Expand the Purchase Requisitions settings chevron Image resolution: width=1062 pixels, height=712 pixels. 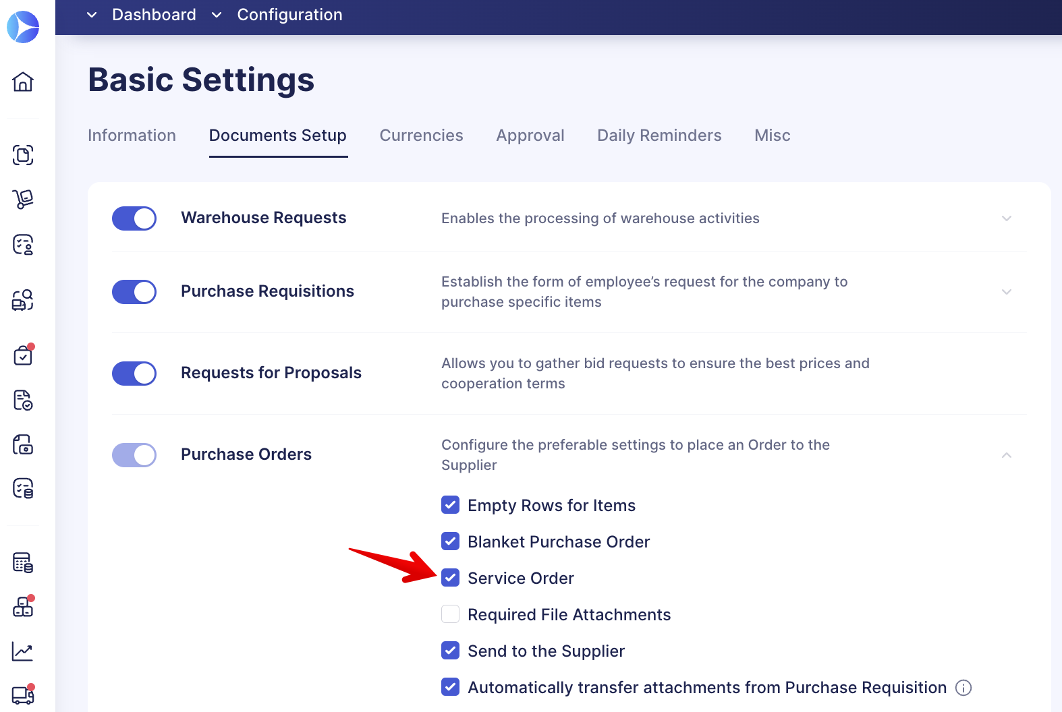pyautogui.click(x=1006, y=292)
